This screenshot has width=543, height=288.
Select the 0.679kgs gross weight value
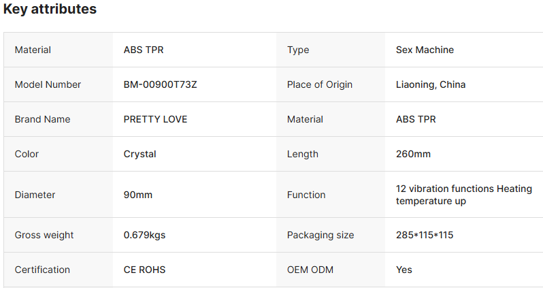pyautogui.click(x=144, y=235)
